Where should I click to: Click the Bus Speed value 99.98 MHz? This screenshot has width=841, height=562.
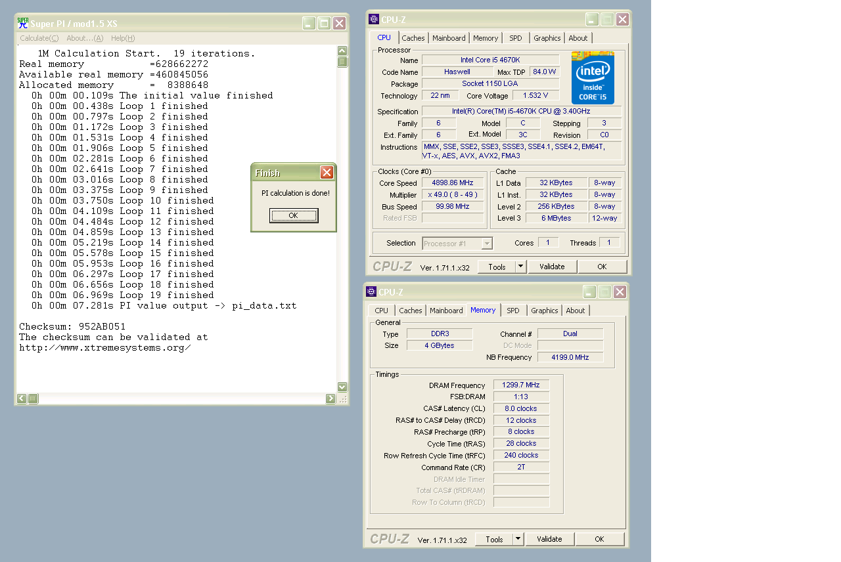452,207
